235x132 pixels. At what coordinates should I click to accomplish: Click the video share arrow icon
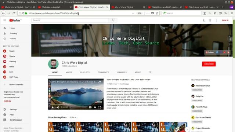tap(100, 82)
